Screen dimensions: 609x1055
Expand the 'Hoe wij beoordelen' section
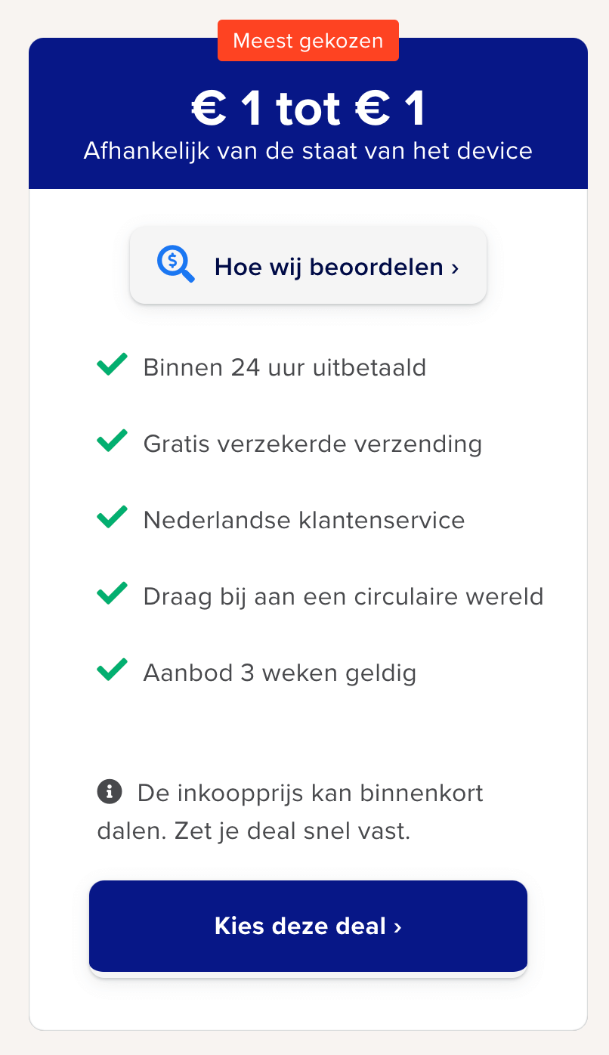pos(308,265)
